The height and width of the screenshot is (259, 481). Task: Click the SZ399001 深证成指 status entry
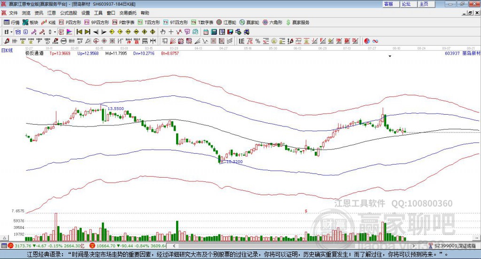coord(455,246)
